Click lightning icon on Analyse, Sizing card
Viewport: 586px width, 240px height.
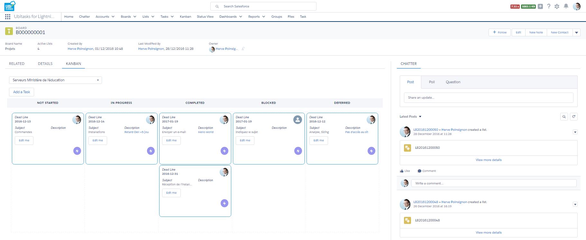(x=371, y=151)
